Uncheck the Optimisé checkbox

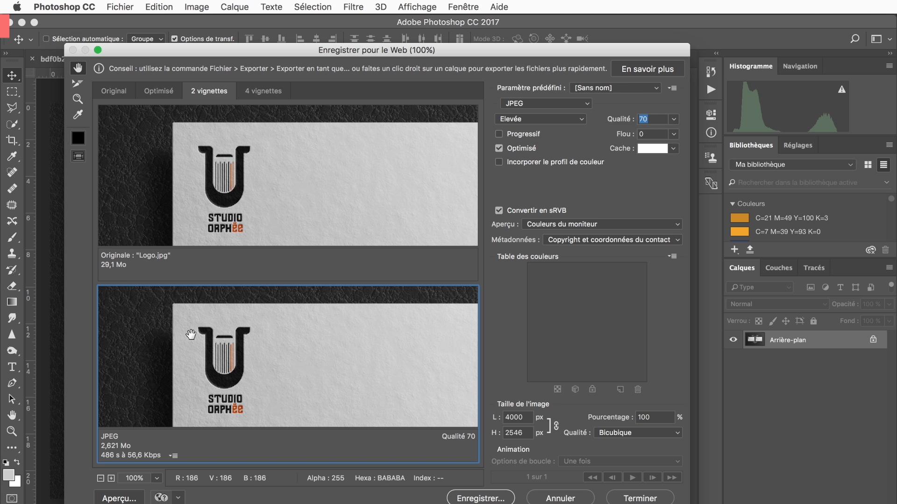tap(499, 148)
